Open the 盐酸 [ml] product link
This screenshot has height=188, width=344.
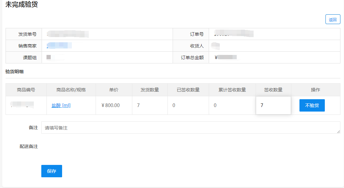tap(61, 105)
